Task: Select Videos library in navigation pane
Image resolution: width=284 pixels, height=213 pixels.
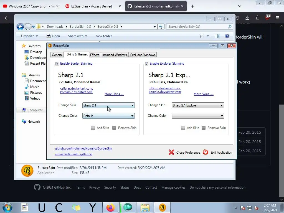Action: point(32,98)
